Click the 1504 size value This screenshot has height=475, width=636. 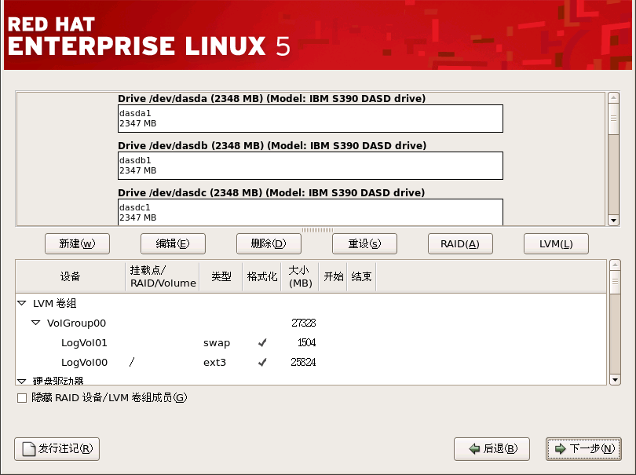click(x=307, y=343)
